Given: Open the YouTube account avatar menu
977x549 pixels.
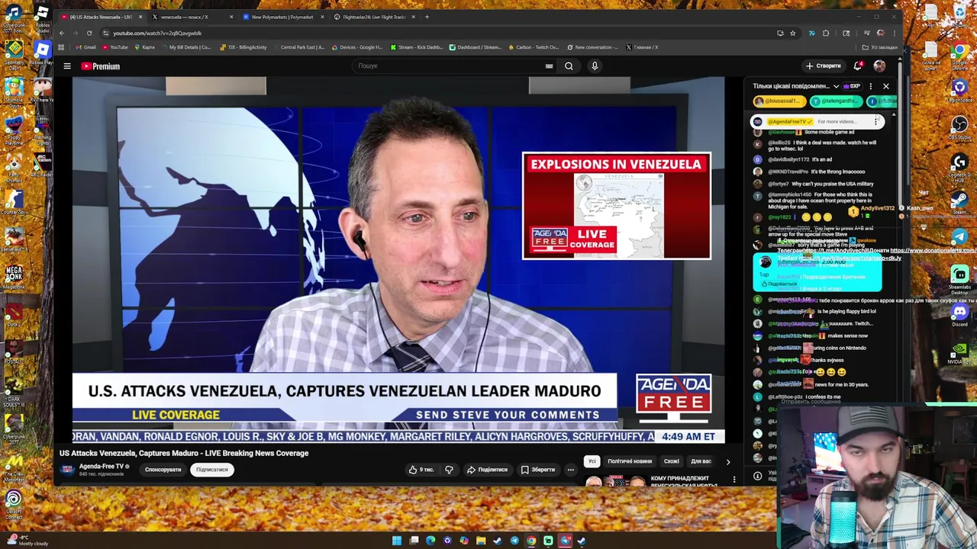Looking at the screenshot, I should pyautogui.click(x=879, y=66).
